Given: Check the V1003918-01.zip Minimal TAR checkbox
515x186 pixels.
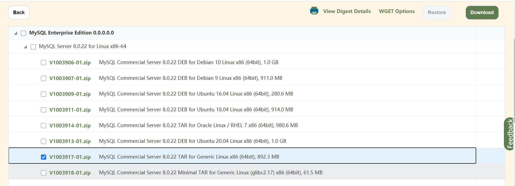Looking at the screenshot, I should pos(43,173).
